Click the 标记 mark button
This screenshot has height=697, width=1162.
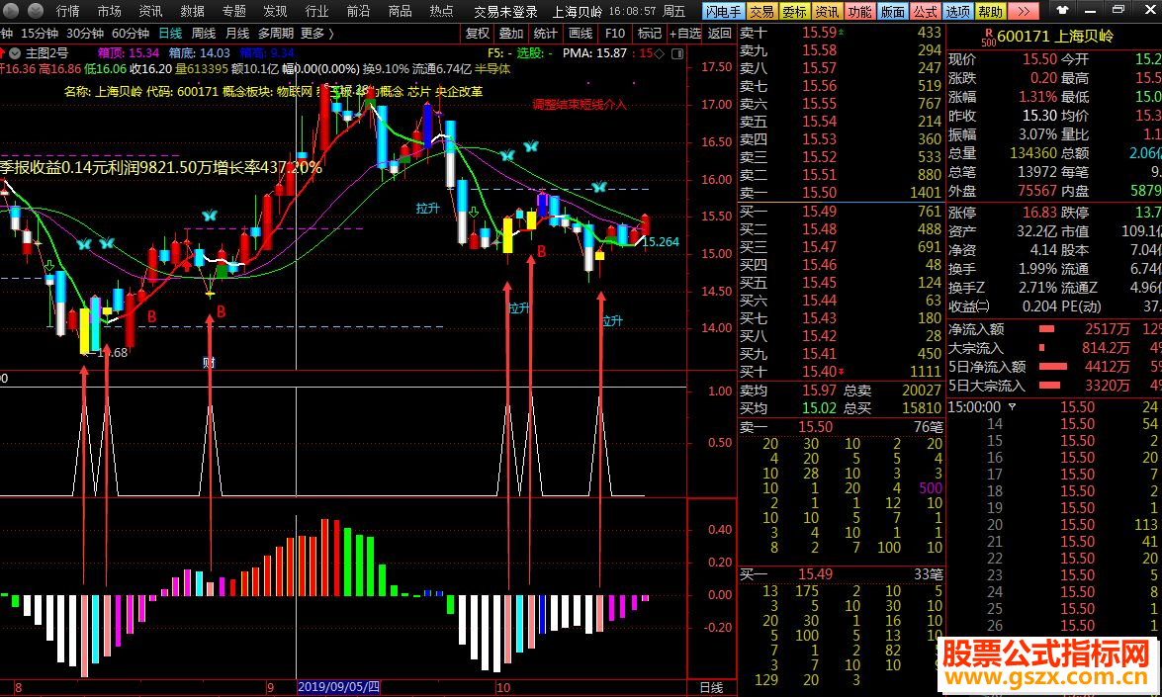pyautogui.click(x=649, y=34)
